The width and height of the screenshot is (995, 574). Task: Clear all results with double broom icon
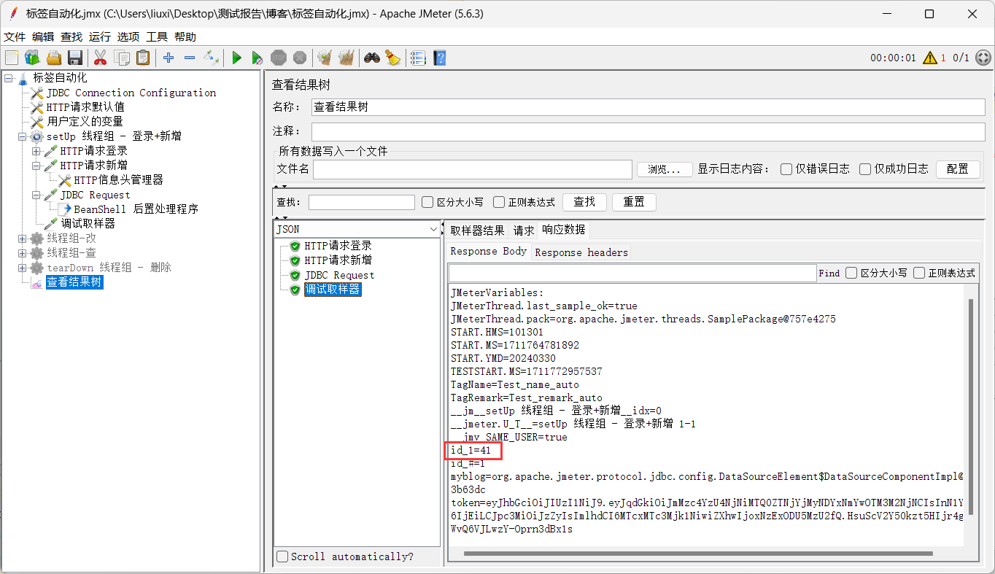(346, 58)
